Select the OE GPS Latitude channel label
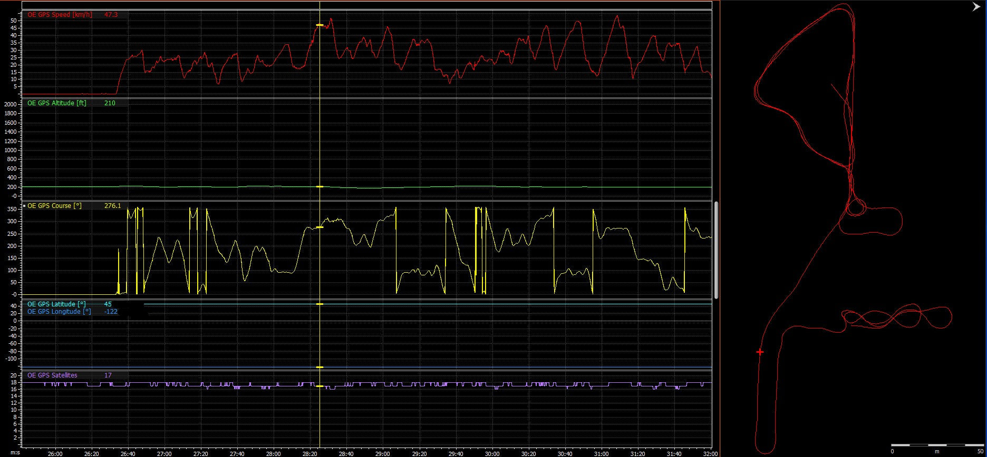This screenshot has width=987, height=457. [x=56, y=304]
